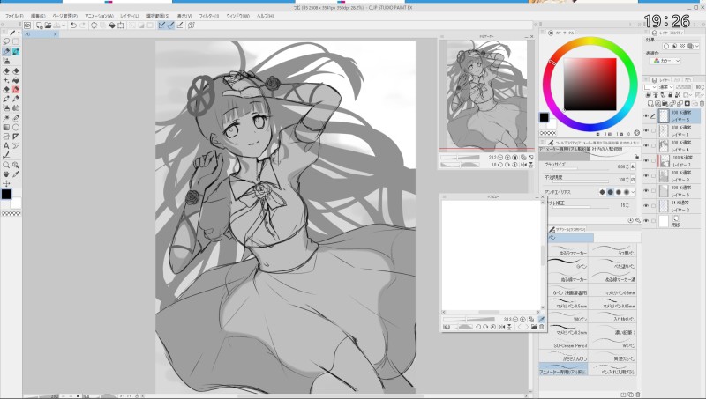Screen dimensions: 706x399
Task: Select ペン sub tool group tab
Action: click(570, 238)
